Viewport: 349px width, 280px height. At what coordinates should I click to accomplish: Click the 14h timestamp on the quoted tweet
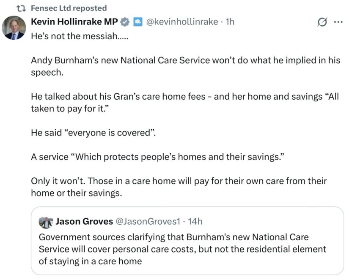point(195,222)
